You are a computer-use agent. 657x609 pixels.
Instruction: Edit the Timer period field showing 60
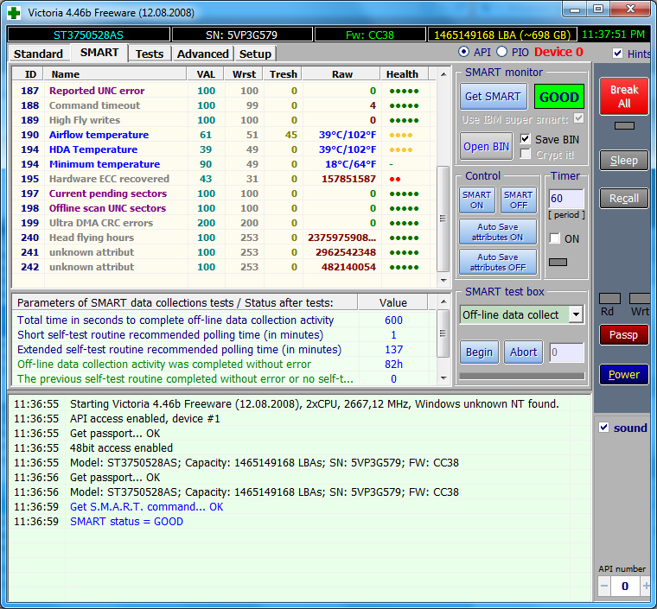pyautogui.click(x=565, y=199)
